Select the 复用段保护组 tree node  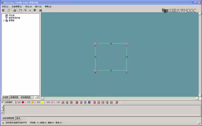[14, 18]
